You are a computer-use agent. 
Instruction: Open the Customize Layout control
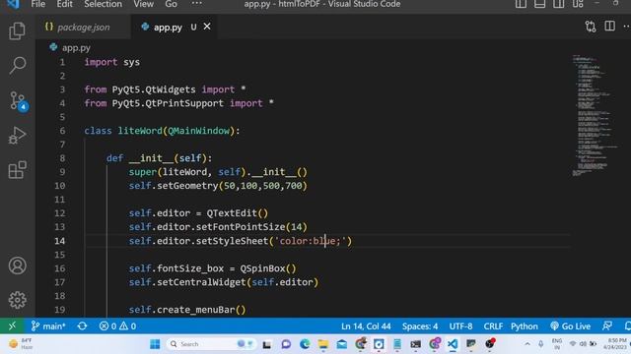tap(578, 4)
